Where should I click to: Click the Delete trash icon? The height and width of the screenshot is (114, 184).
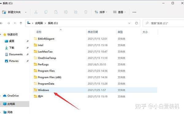click(x=86, y=12)
